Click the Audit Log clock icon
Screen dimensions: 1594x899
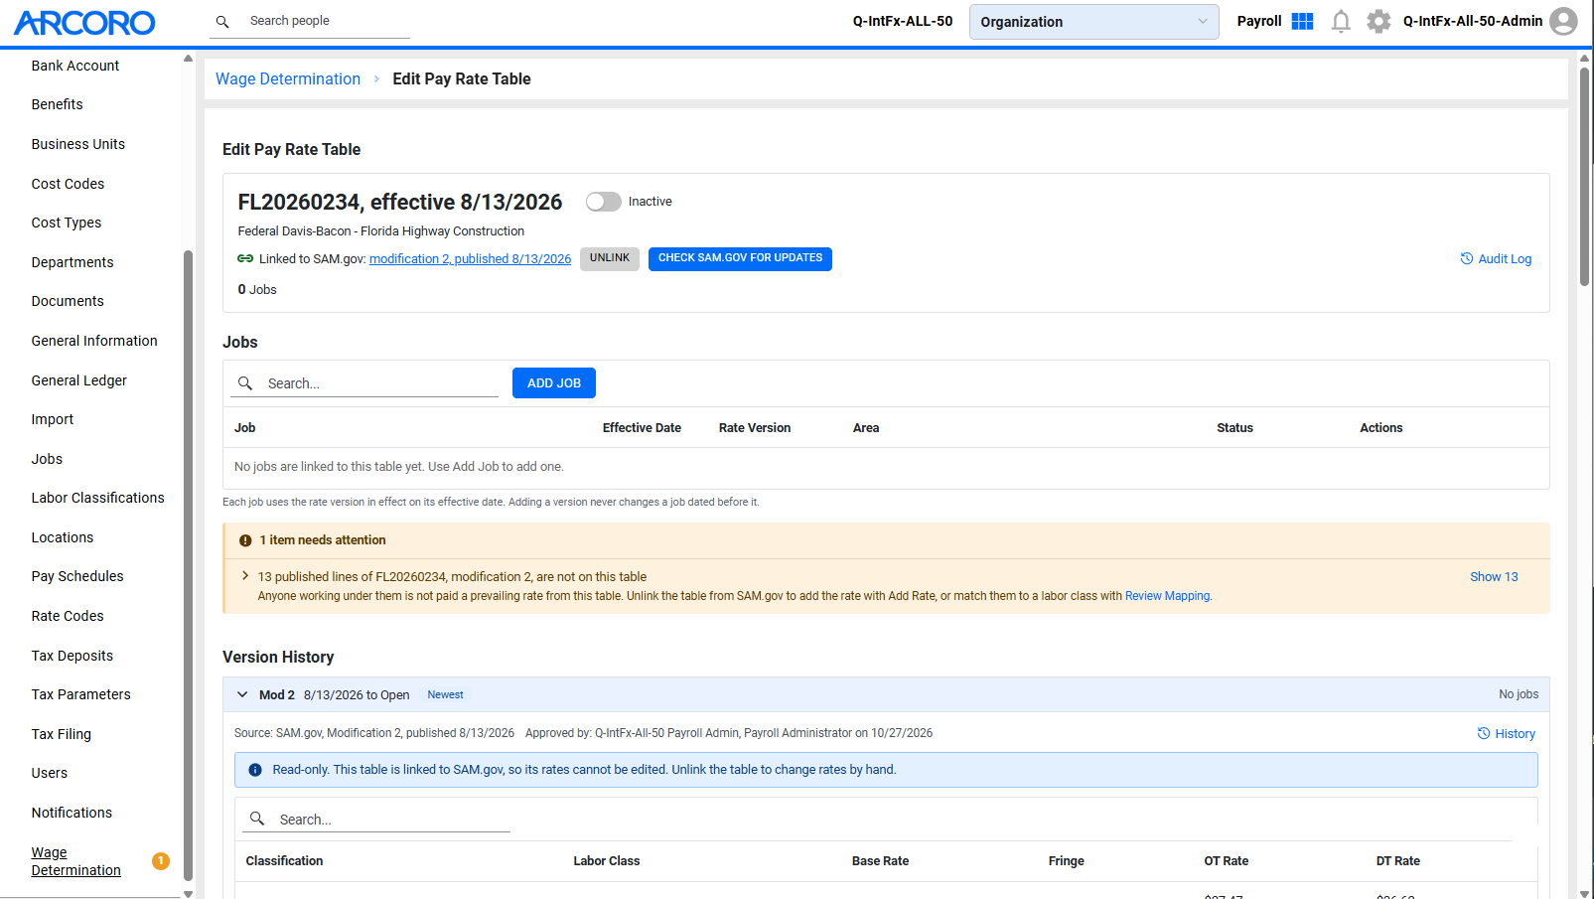[x=1466, y=258]
